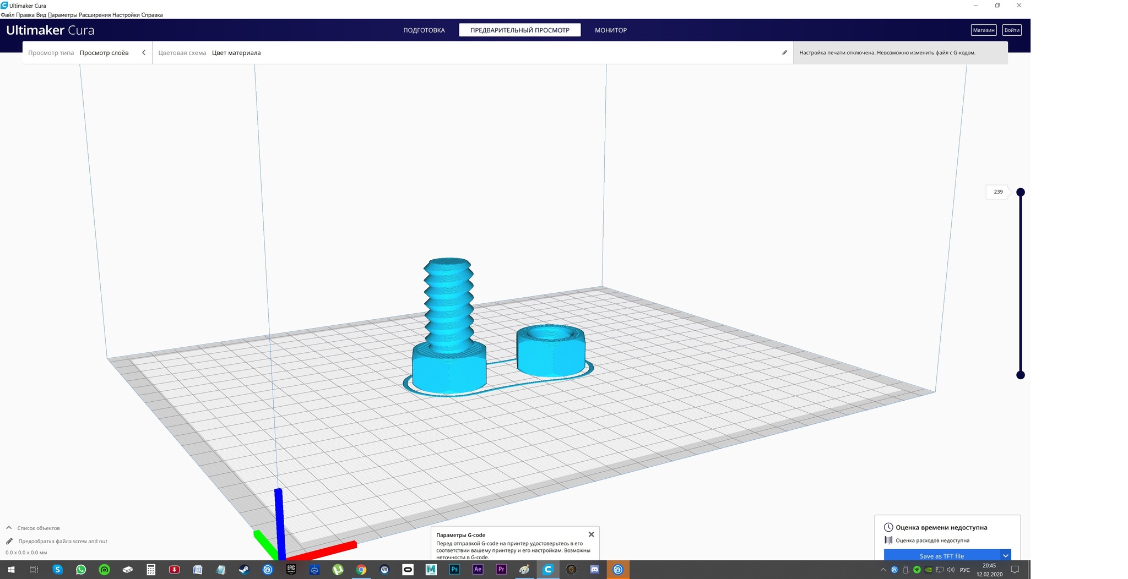The image size is (1128, 579).
Task: Open Steam from the taskbar
Action: tap(244, 570)
